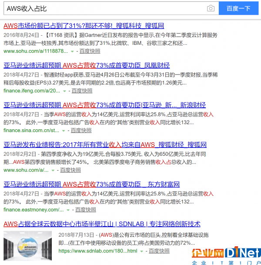Open 百度快照 for the first sohu result

point(90,51)
